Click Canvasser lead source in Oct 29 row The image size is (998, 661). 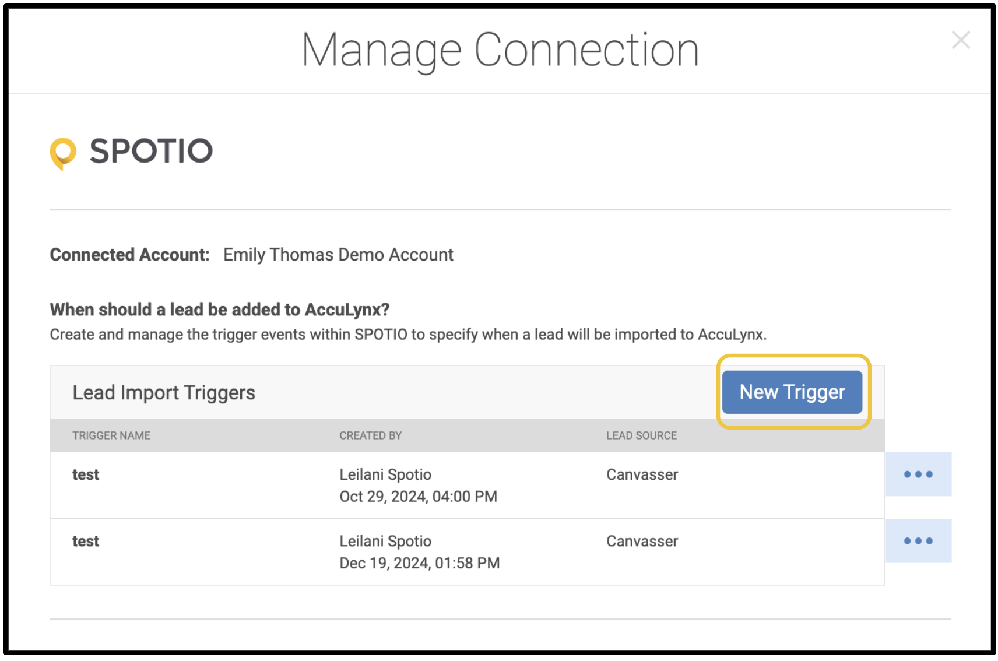[642, 474]
